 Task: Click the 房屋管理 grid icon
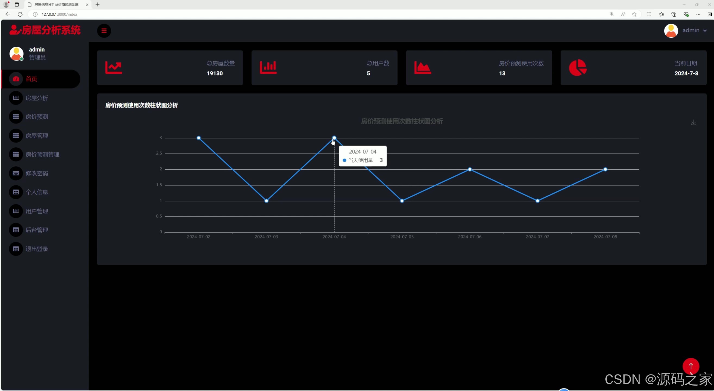[x=16, y=136]
